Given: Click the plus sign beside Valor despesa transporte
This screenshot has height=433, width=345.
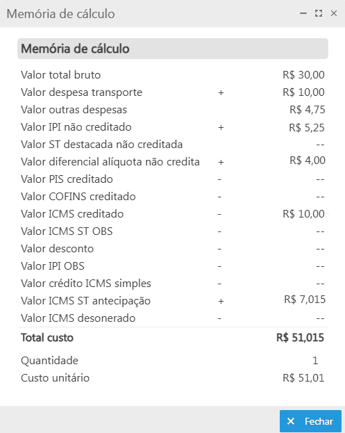Looking at the screenshot, I should pyautogui.click(x=221, y=92).
